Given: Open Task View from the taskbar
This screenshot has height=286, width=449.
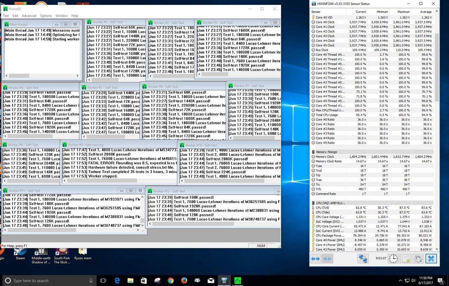Looking at the screenshot, I should (x=103, y=280).
